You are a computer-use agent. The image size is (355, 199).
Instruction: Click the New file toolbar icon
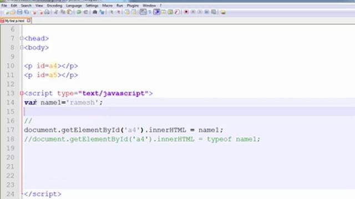click(x=6, y=12)
